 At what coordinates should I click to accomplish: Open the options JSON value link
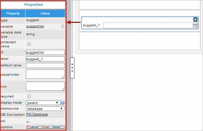45,127
